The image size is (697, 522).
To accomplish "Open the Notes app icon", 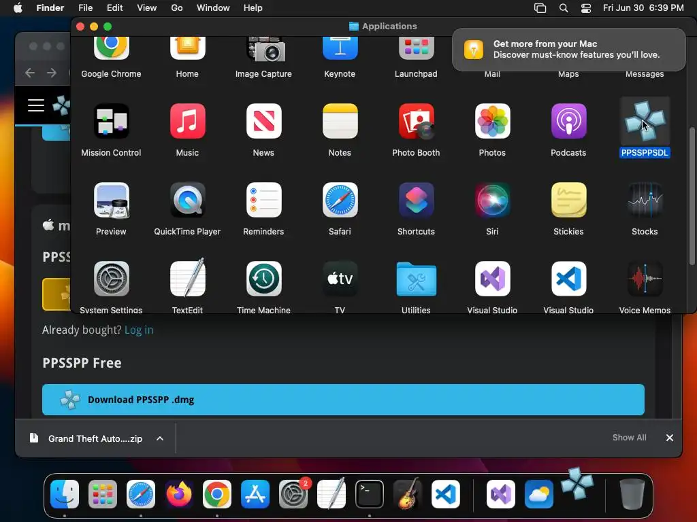I will pos(340,121).
